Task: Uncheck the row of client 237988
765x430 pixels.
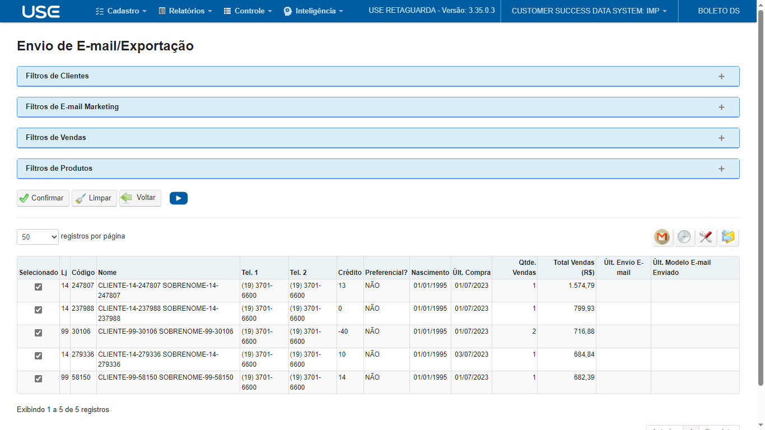Action: point(38,310)
